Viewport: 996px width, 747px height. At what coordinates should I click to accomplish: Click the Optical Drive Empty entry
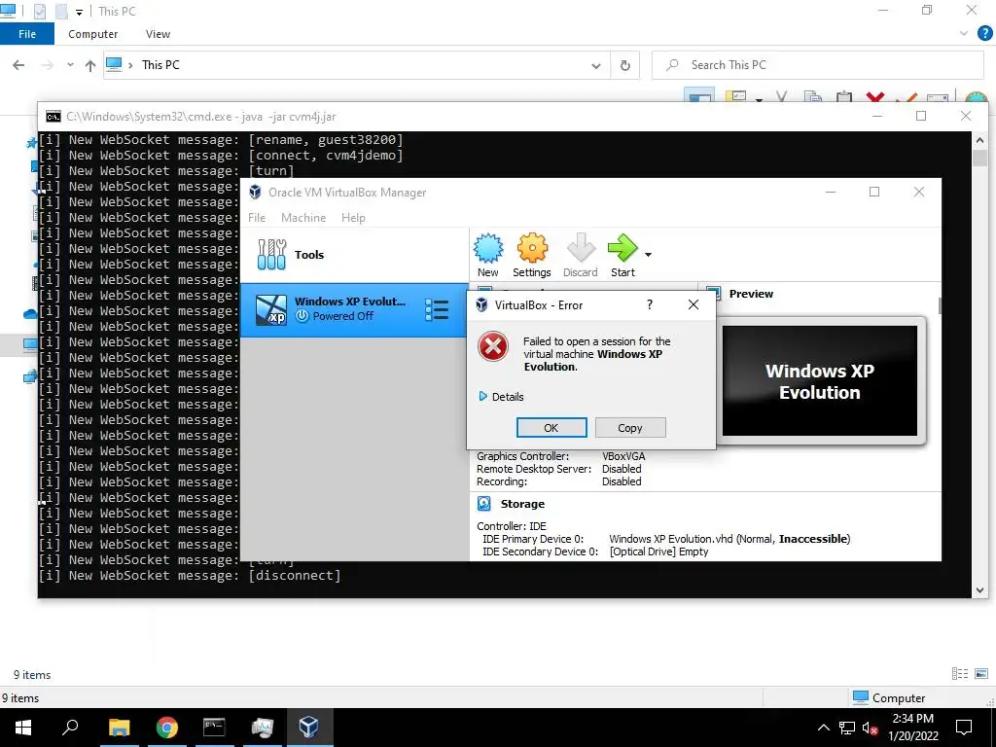(x=658, y=551)
